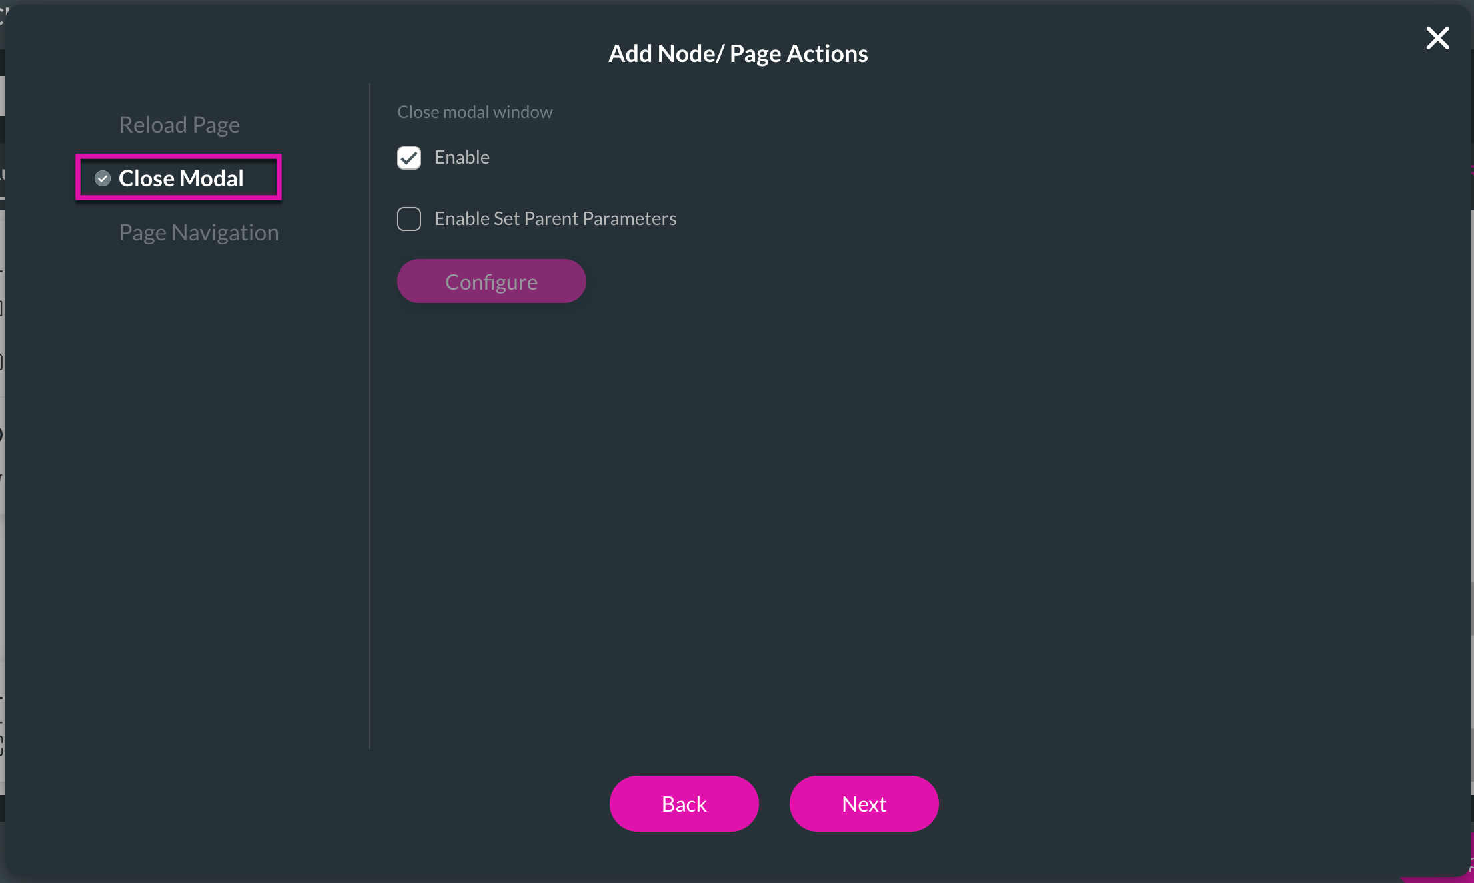Click the Next button

864,803
